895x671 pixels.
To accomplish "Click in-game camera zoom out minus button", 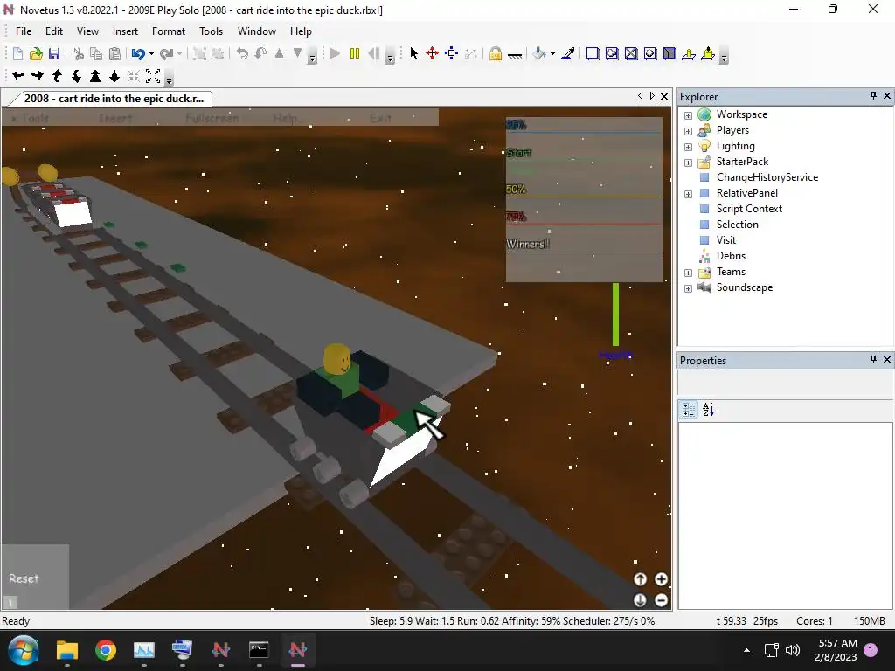I will tap(661, 600).
